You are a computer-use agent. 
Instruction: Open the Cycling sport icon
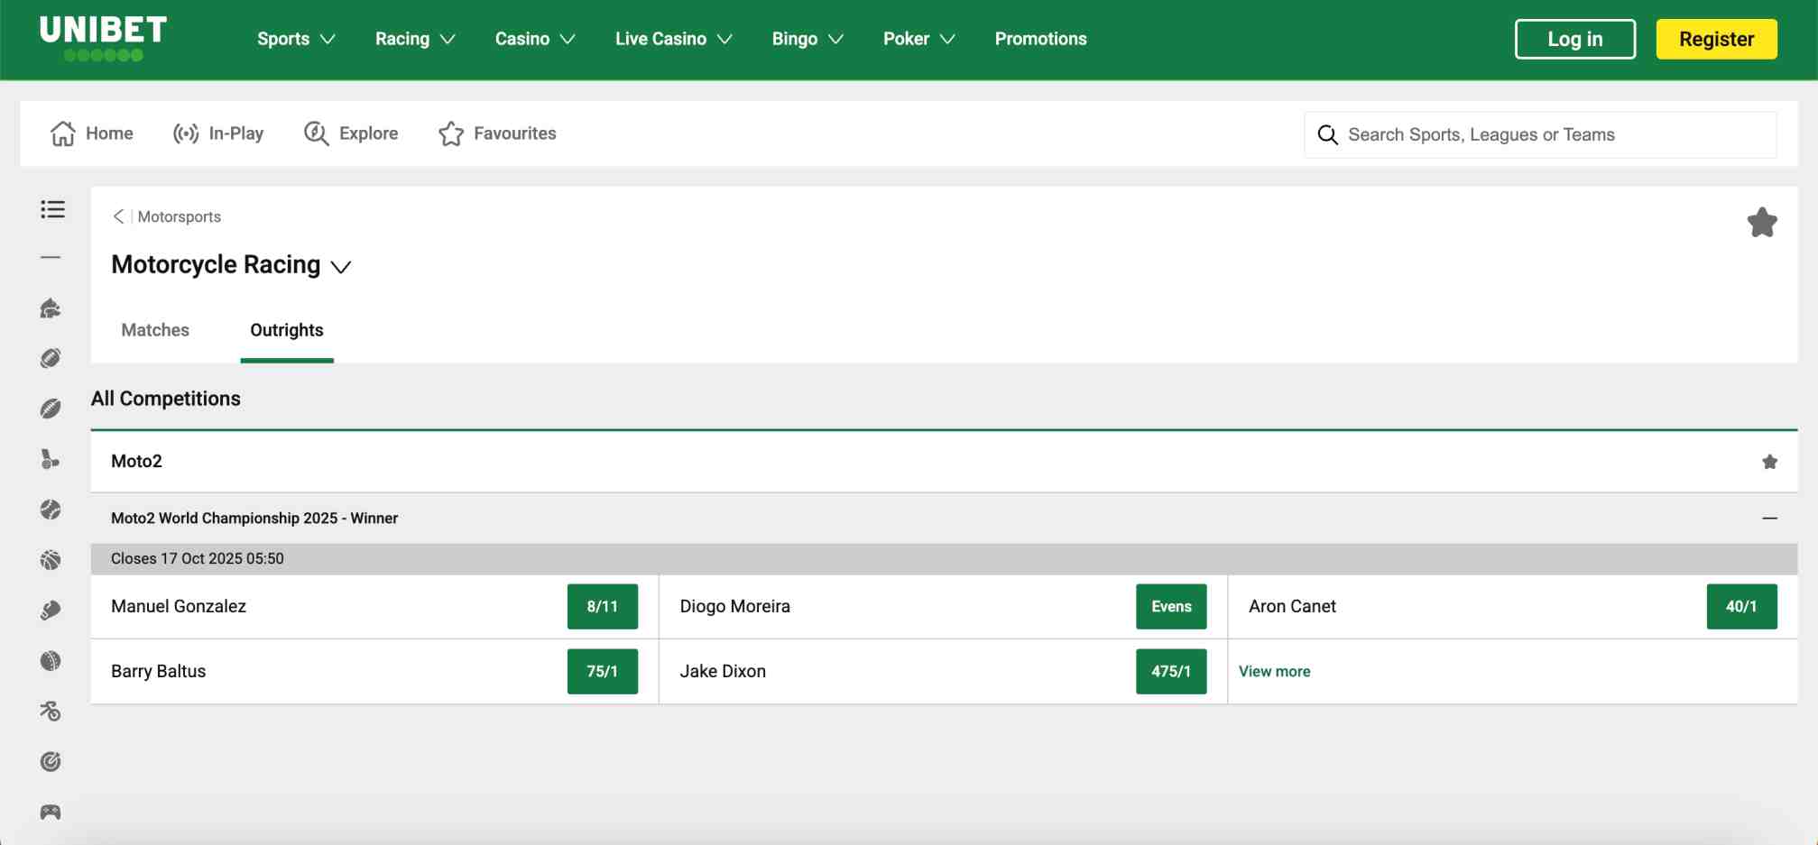(51, 712)
